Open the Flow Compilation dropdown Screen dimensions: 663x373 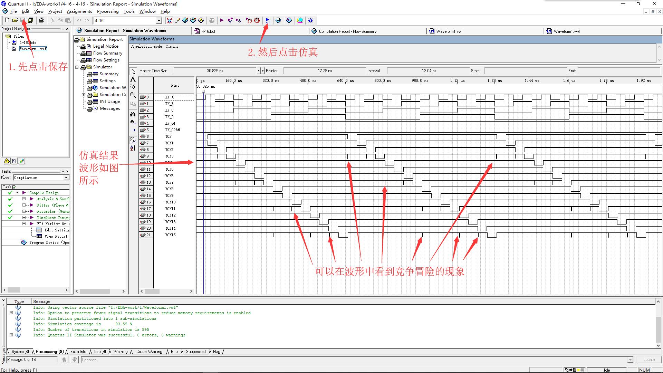point(66,178)
